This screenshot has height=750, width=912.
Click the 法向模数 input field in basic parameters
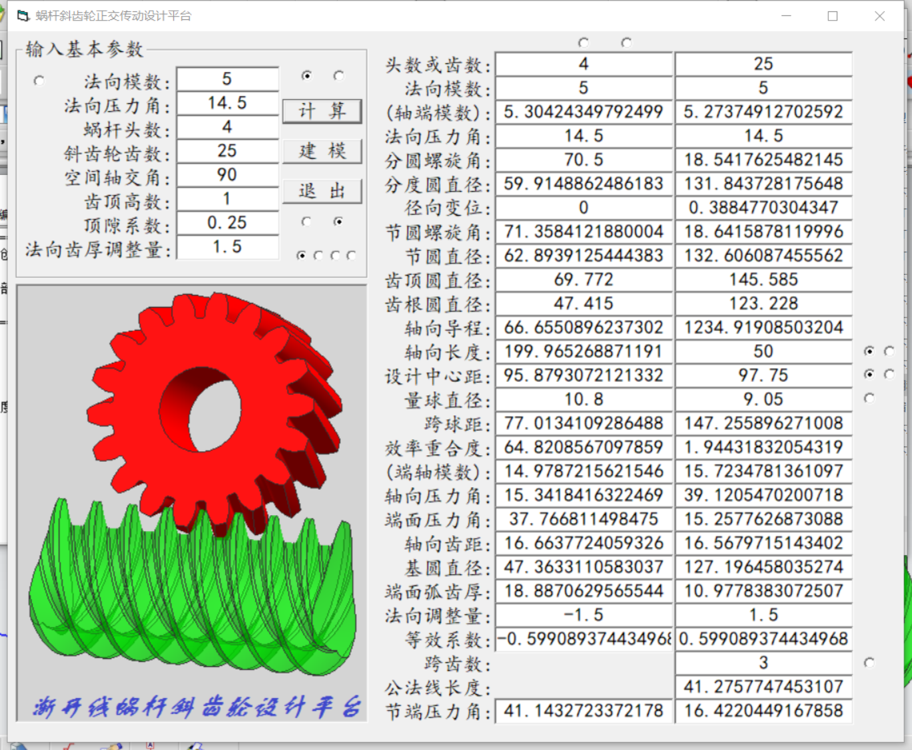[x=227, y=79]
